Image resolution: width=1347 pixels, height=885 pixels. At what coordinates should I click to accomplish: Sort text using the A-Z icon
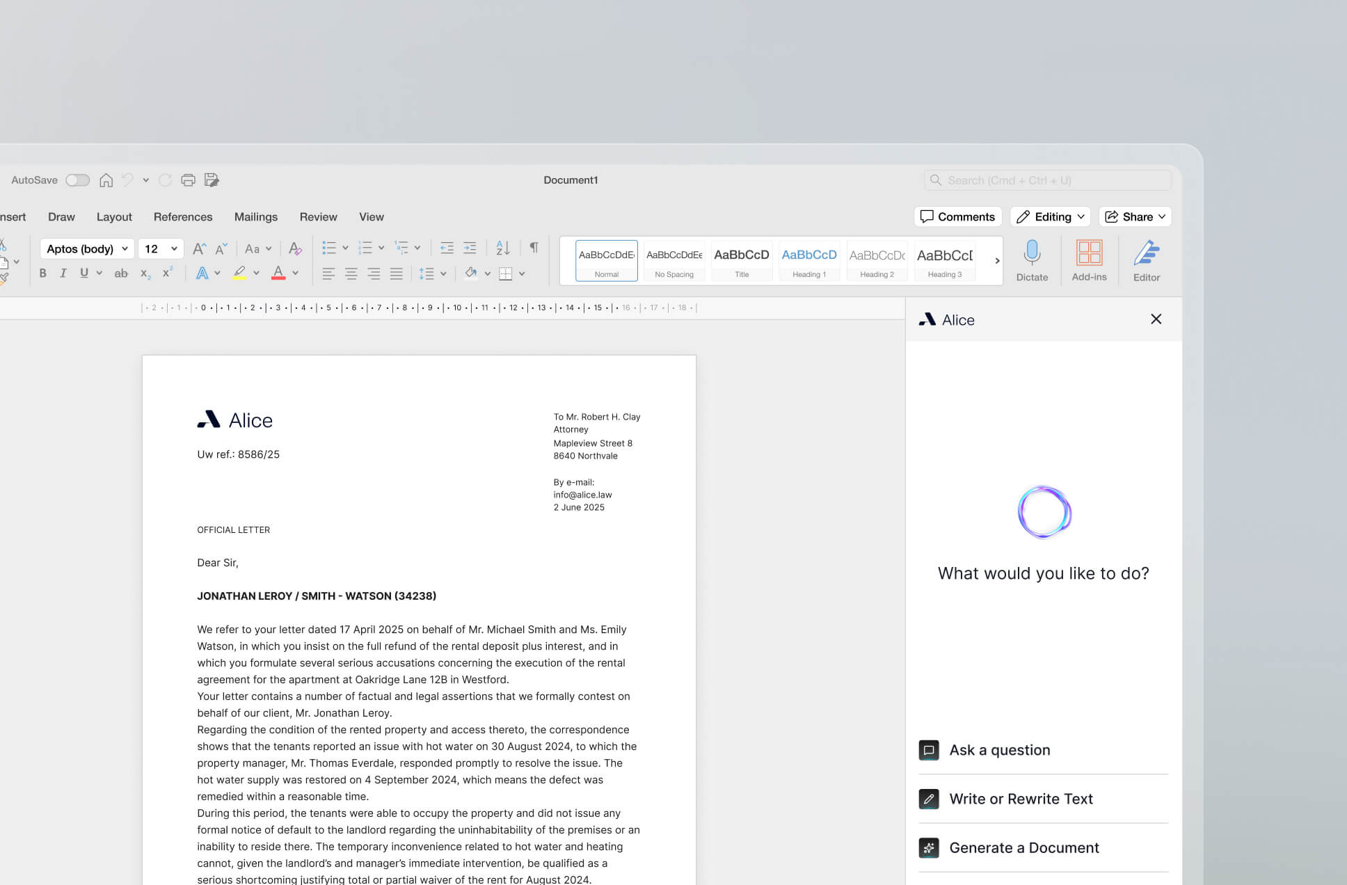point(503,248)
